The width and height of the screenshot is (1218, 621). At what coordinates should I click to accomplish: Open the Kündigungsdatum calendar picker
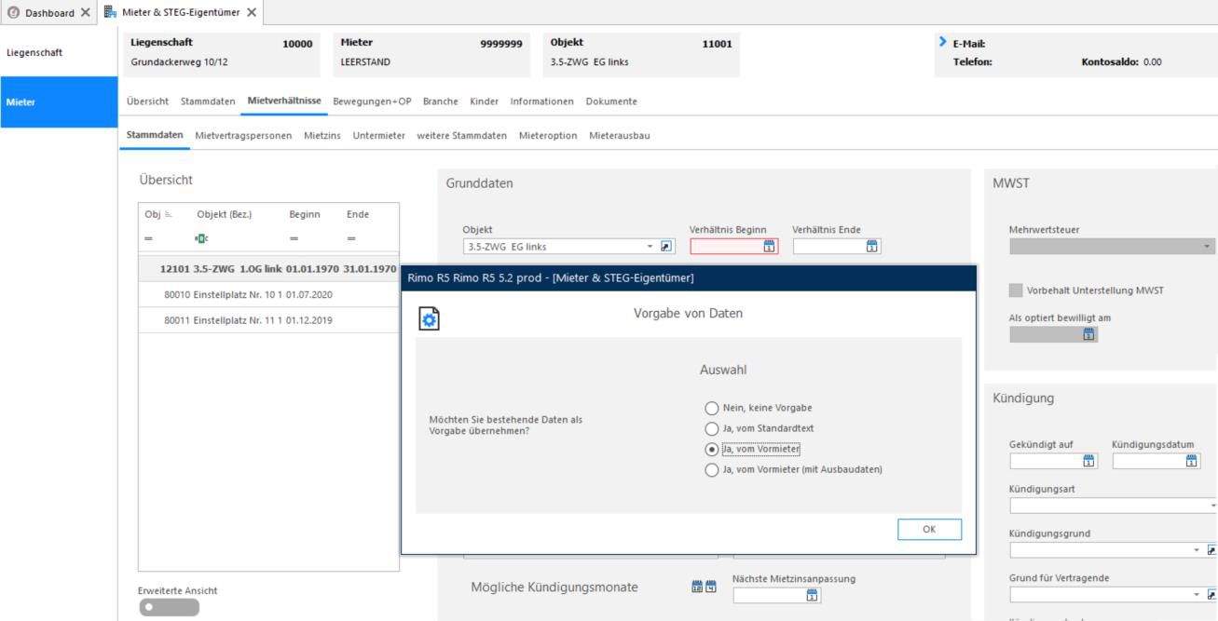click(1190, 461)
